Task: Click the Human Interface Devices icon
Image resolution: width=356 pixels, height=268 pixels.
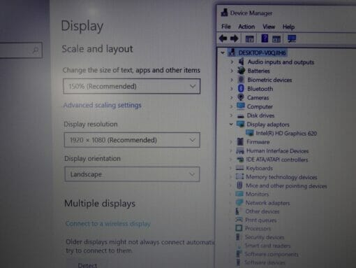Action: pos(240,150)
